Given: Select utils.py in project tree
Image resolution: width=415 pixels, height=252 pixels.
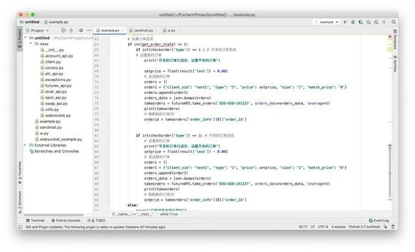Looking at the screenshot, I should click(49, 109).
